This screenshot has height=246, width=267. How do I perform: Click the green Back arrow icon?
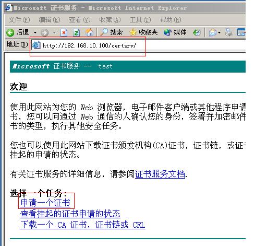coord(10,32)
